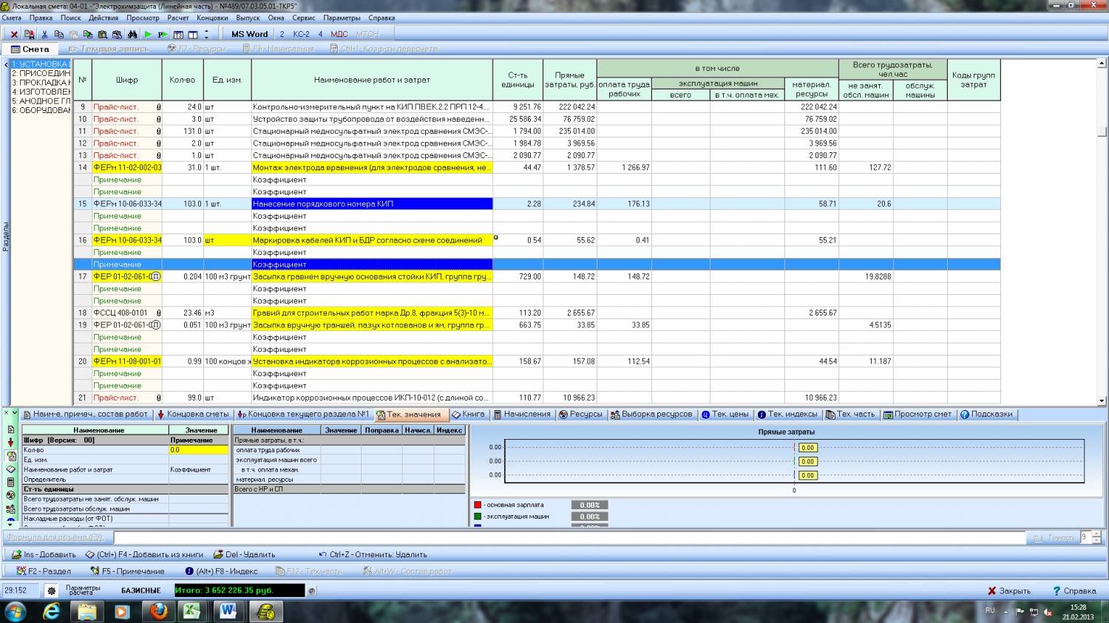Screen dimensions: 1109x623
Task: Click the calculation parameters gear icon
Action: (51, 590)
